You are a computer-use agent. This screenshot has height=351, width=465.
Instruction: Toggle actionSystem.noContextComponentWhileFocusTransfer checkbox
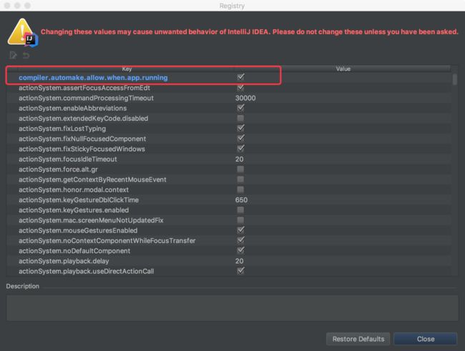click(240, 240)
